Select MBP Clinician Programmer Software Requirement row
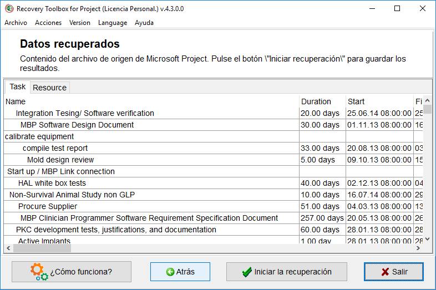The width and height of the screenshot is (436, 290). 213,218
